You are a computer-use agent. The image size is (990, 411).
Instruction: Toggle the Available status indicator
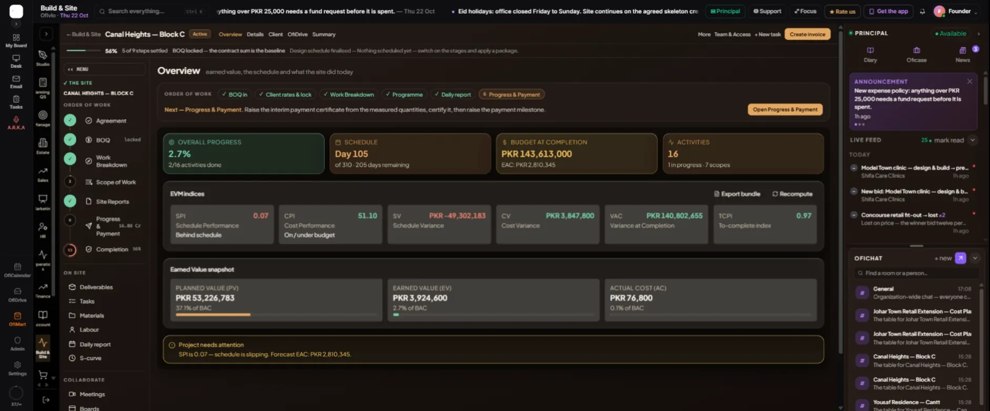coord(951,34)
